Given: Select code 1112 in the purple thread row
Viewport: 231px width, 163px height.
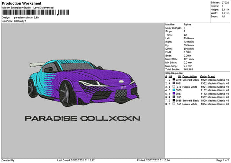Looking at the screenshot, I should [x=204, y=93].
